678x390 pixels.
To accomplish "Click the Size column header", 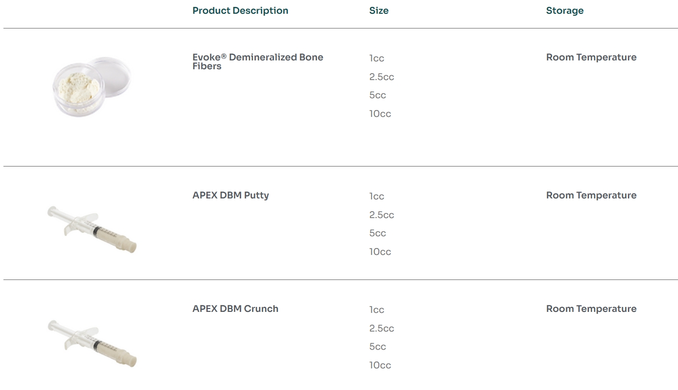I will coord(379,11).
